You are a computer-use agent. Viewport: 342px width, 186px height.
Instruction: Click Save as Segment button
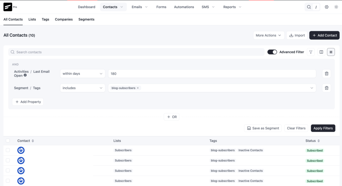point(263,128)
